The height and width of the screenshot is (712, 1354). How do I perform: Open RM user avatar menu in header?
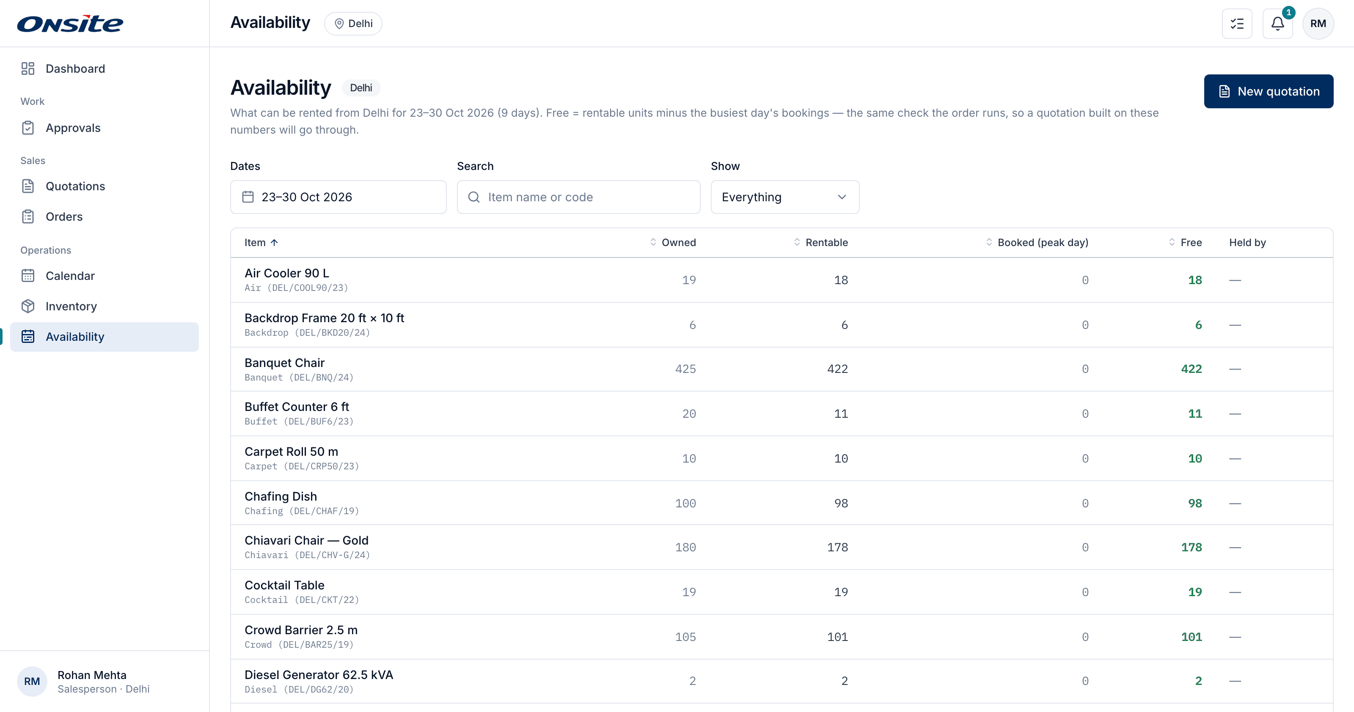point(1318,24)
